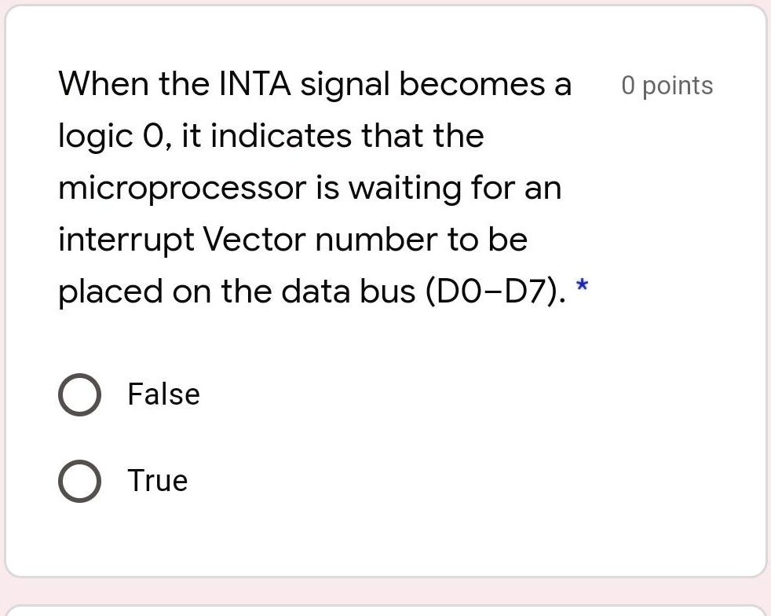Click the partially visible card below
771x616 pixels.
[x=385, y=611]
